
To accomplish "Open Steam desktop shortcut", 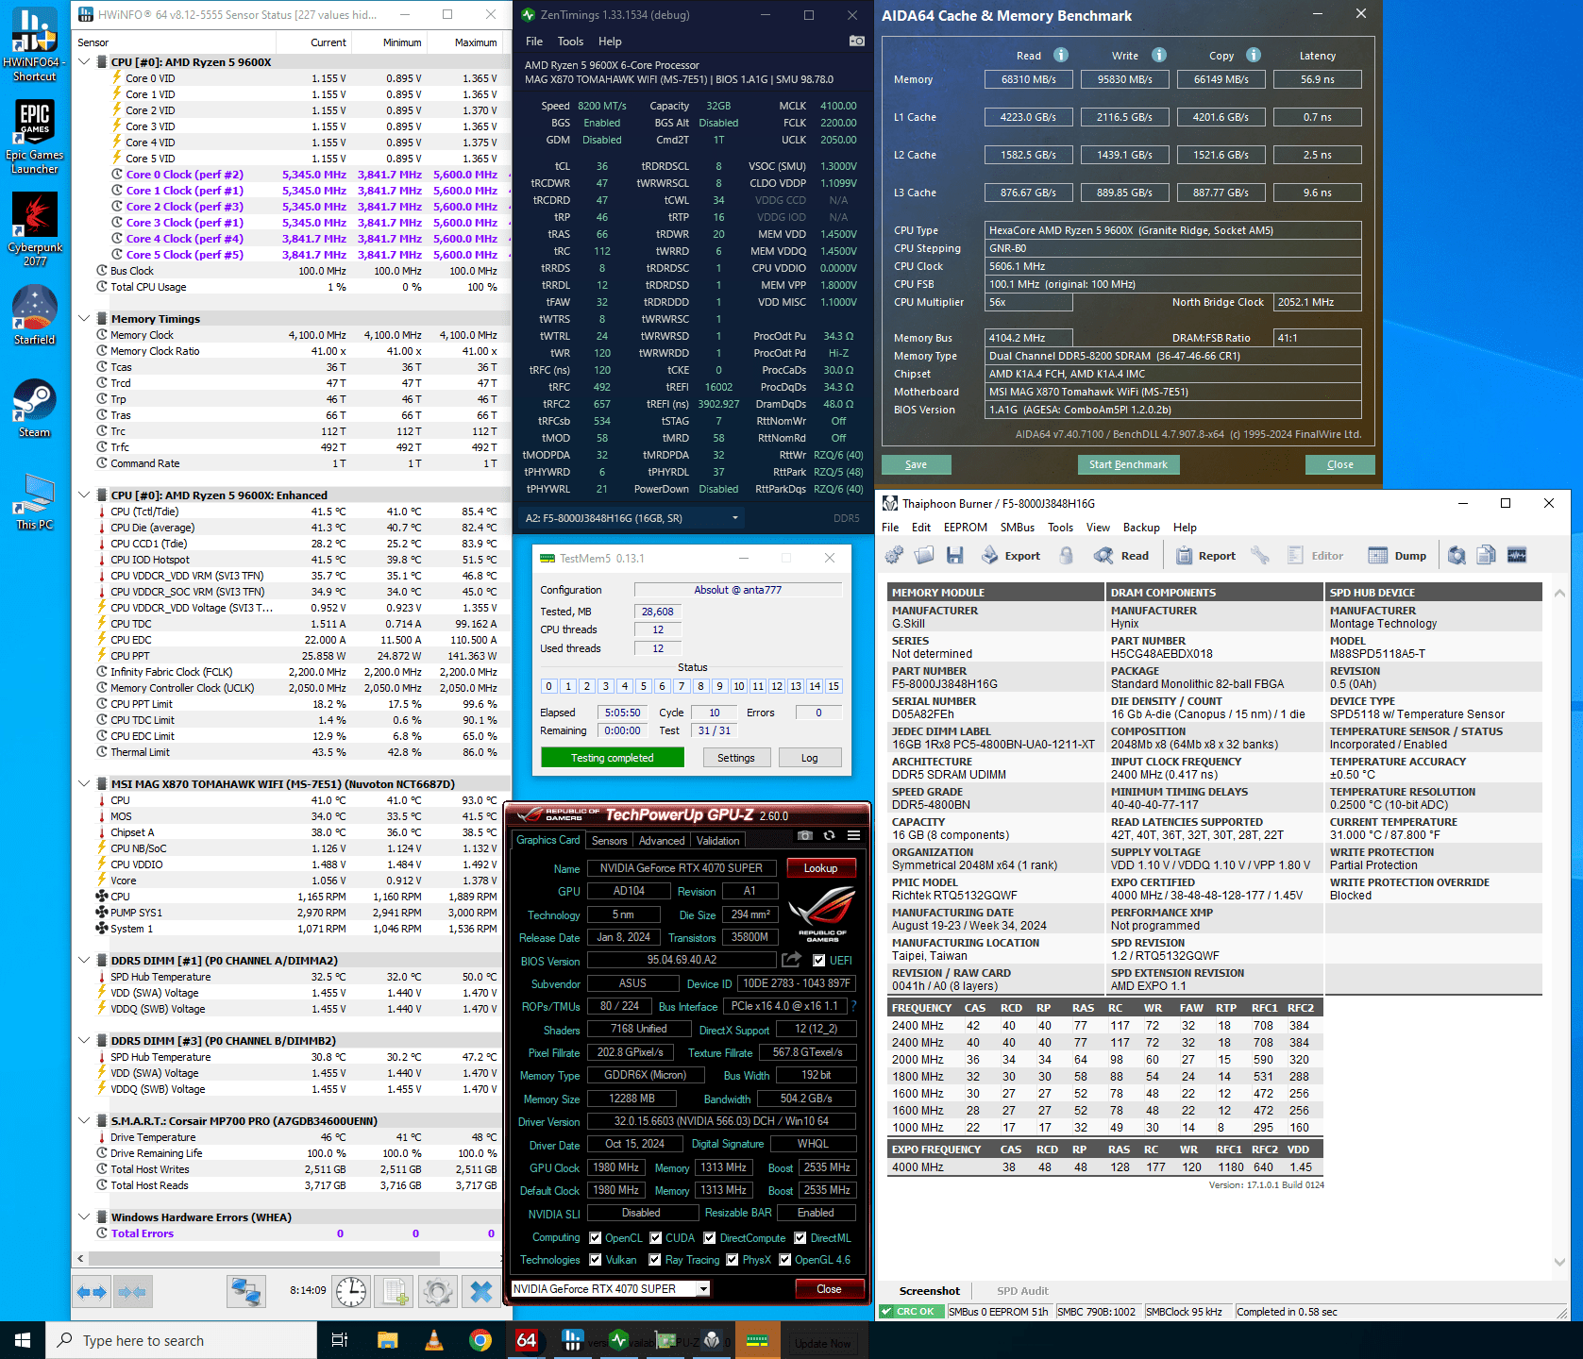I will (35, 409).
